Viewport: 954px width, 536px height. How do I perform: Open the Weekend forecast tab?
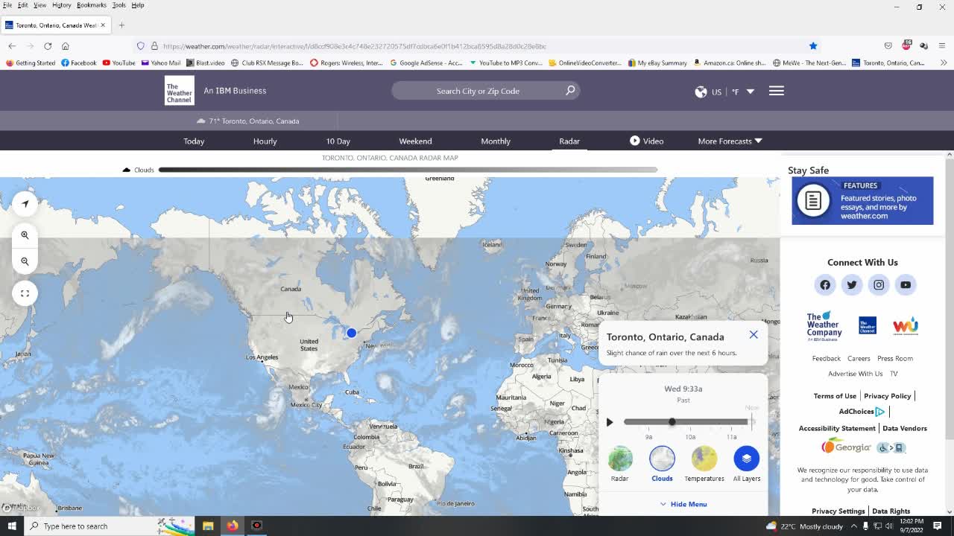[415, 141]
